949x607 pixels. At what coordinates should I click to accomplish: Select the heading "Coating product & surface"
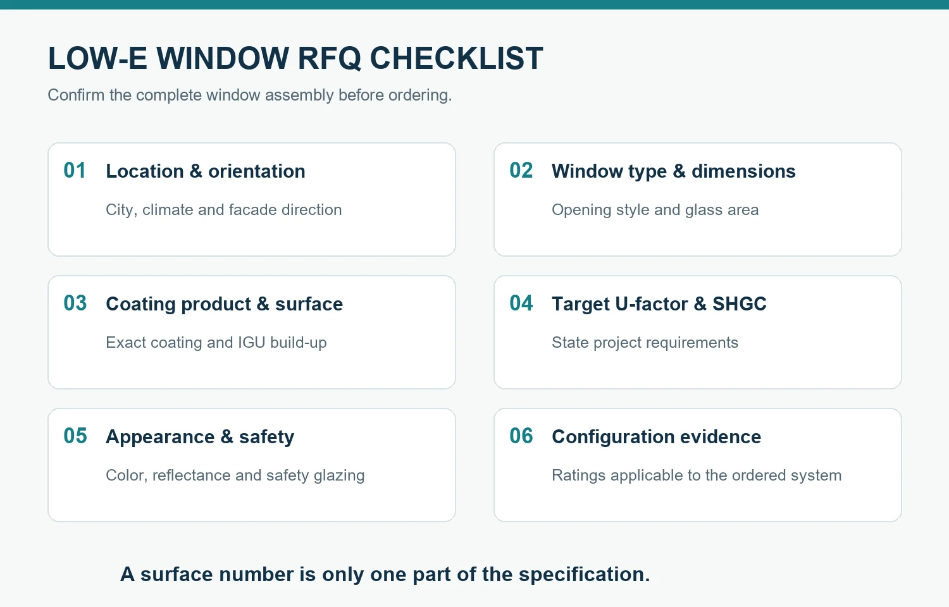(x=224, y=304)
